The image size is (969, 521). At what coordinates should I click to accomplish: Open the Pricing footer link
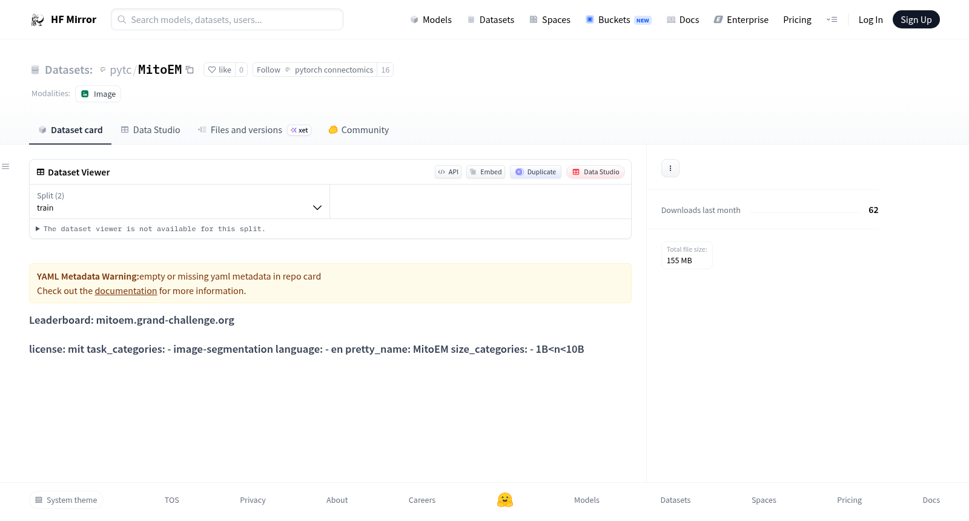[849, 500]
